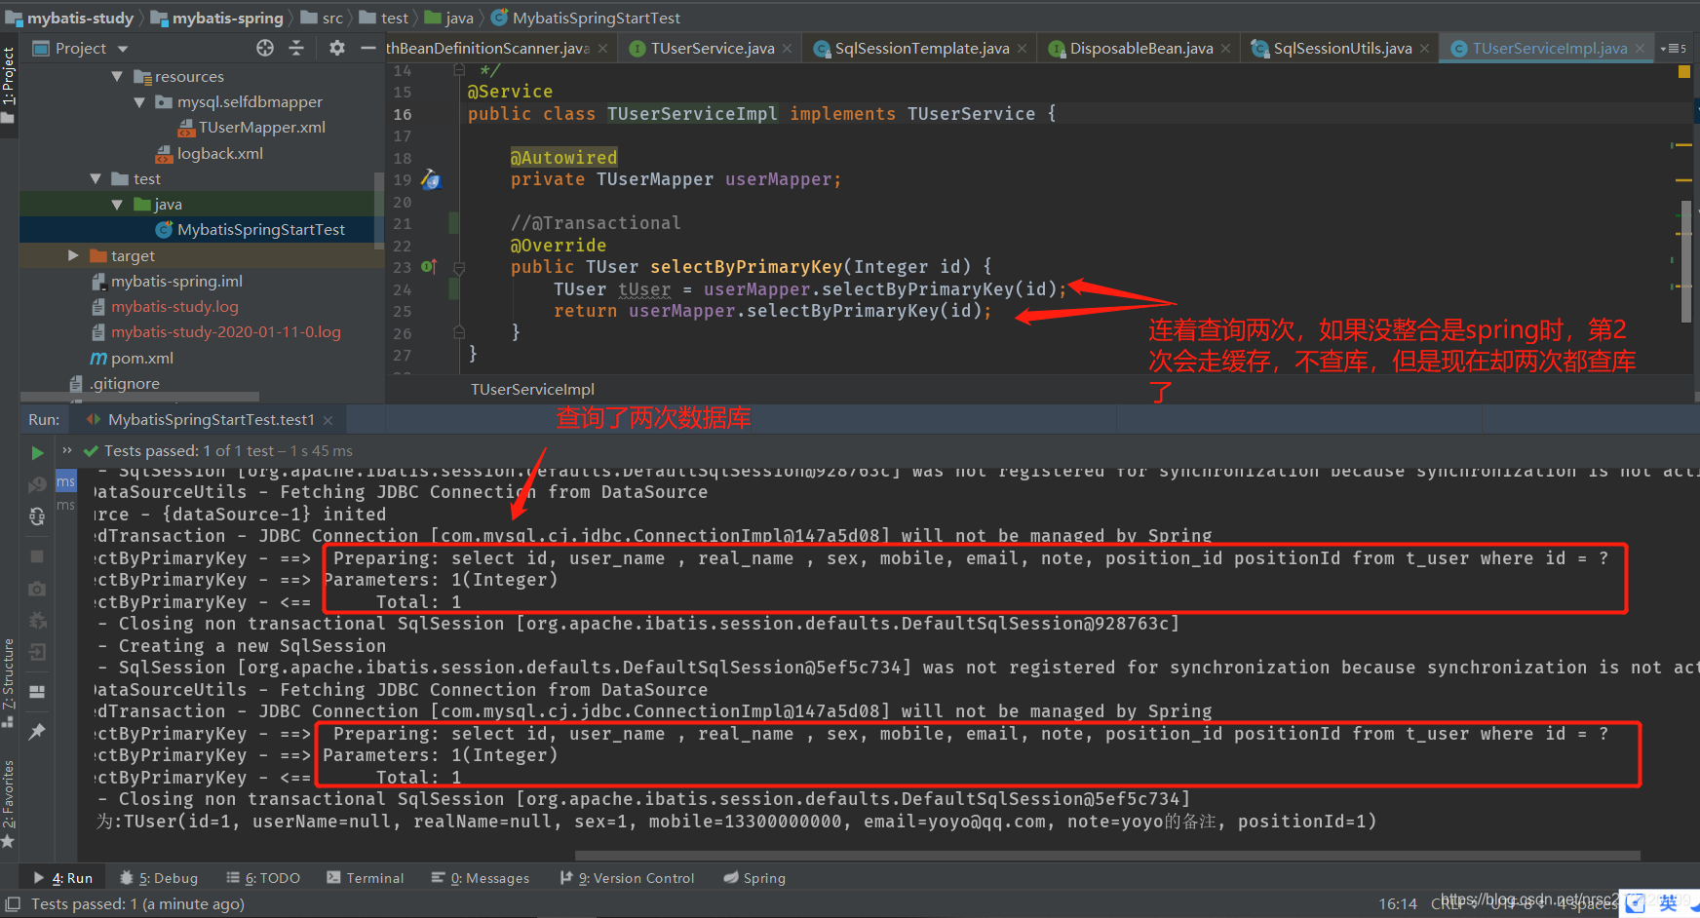
Task: Toggle the 2: Favorites side panel
Action: pos(9,804)
